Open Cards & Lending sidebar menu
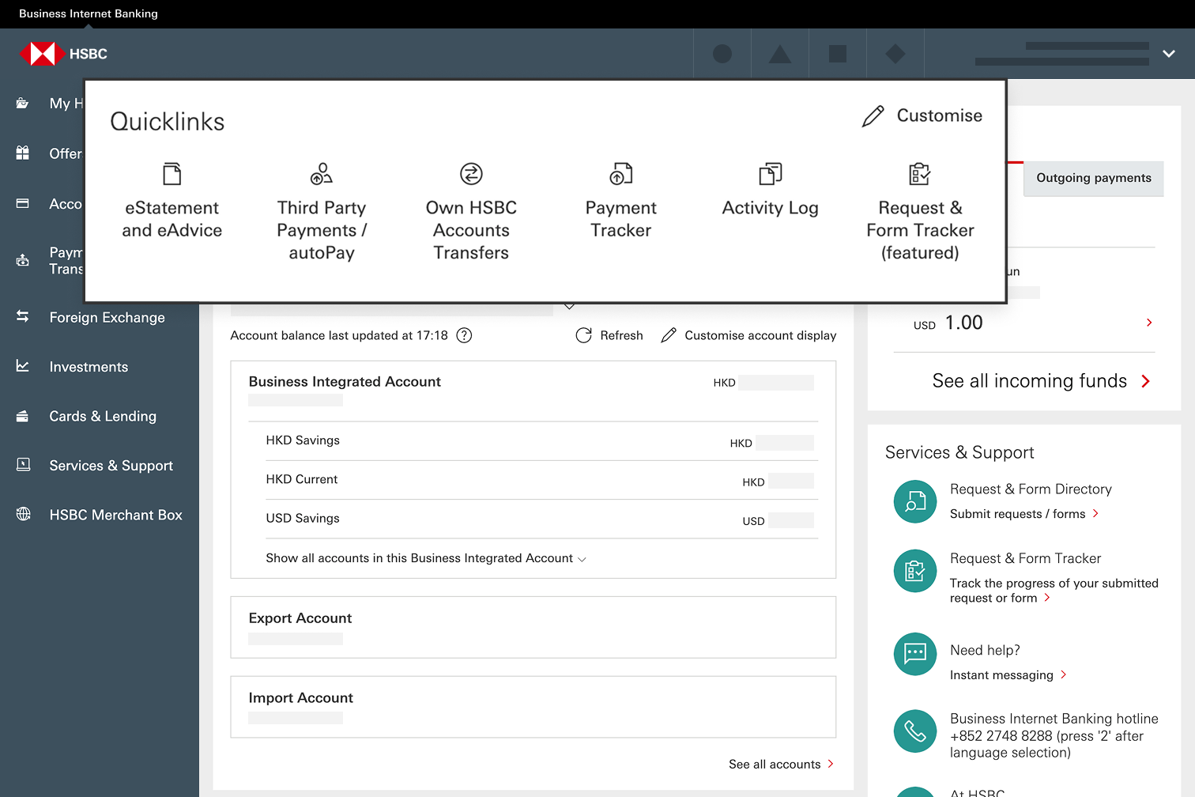1195x797 pixels. (x=103, y=416)
